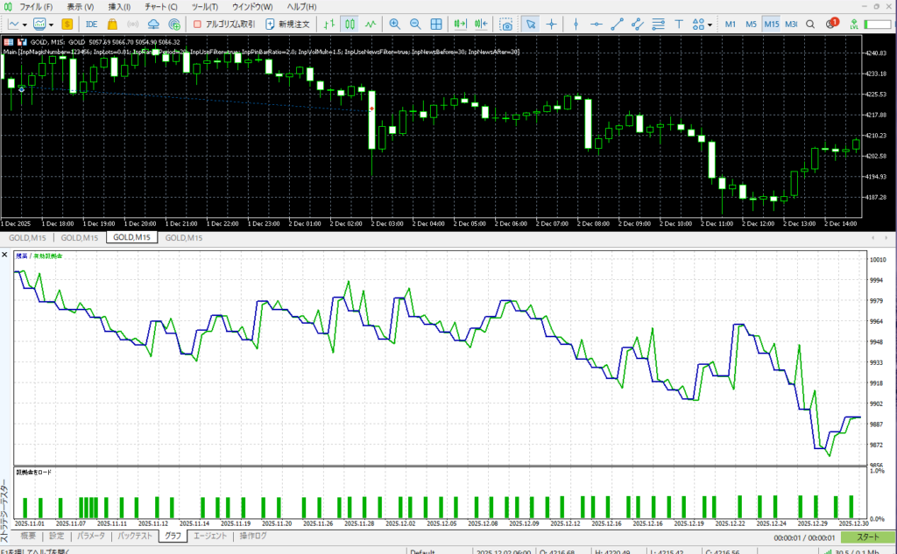The image size is (897, 554).
Task: Toggle algorithmic trading (アルゴリズム取引)
Action: tap(224, 24)
